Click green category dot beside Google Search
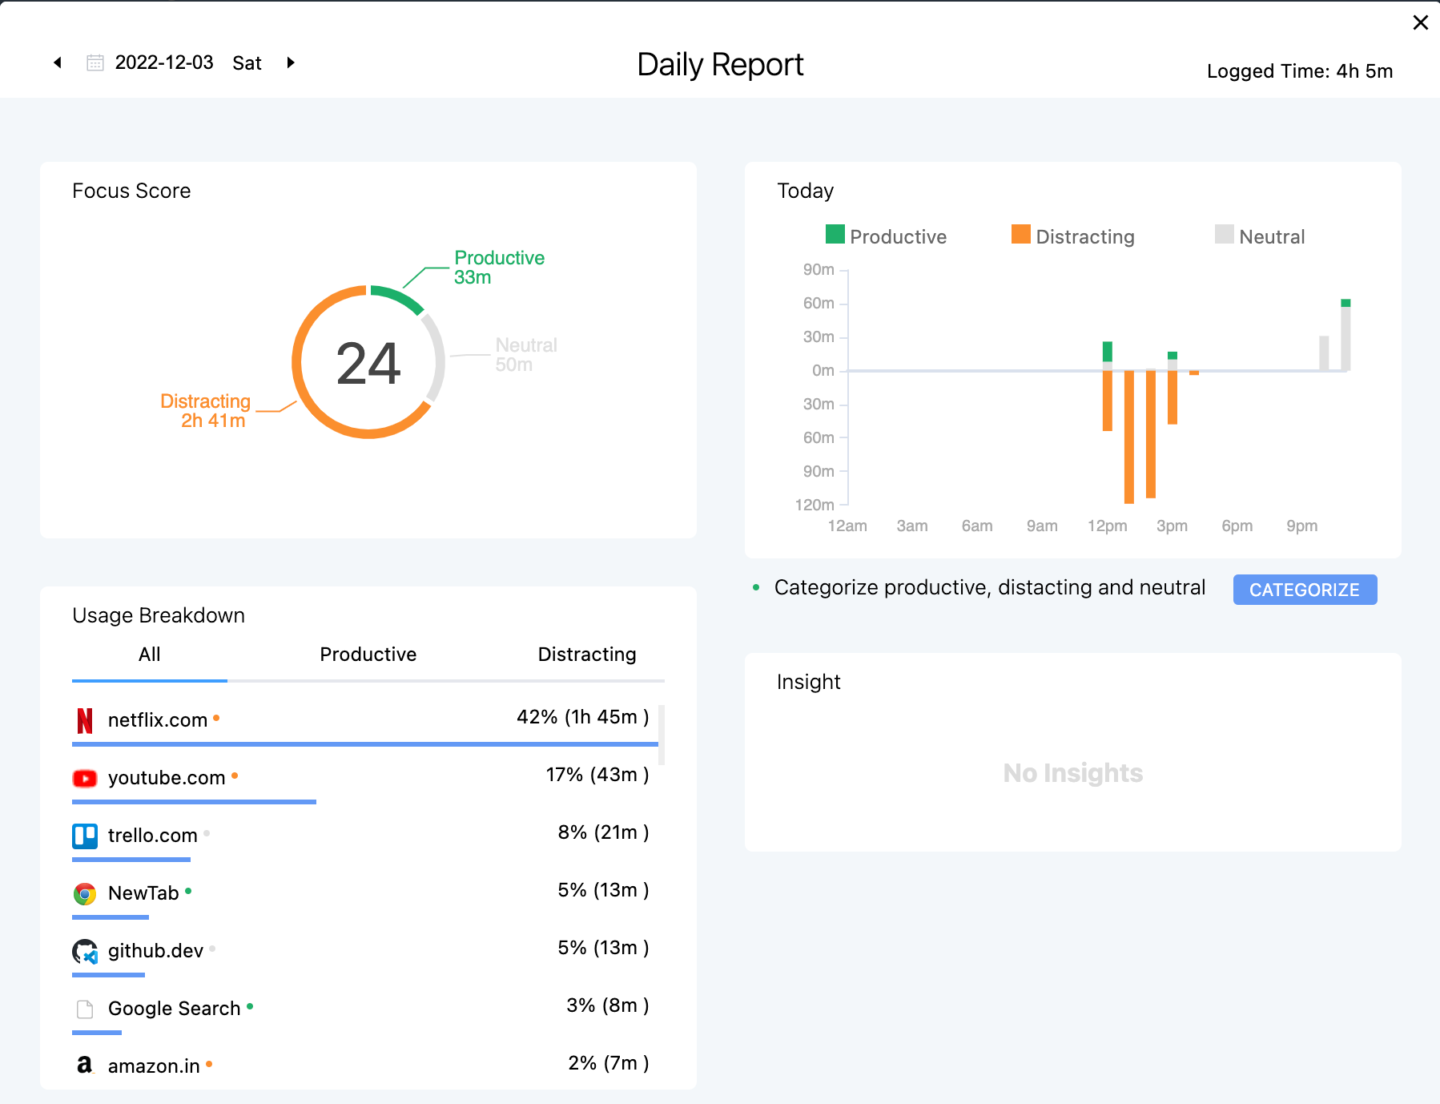Viewport: 1440px width, 1104px height. click(x=250, y=1006)
